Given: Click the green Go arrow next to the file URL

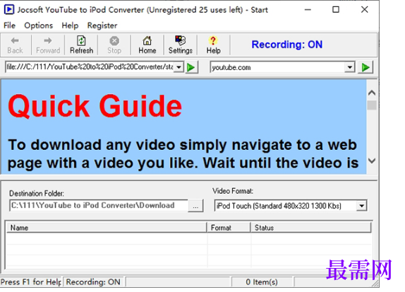Looking at the screenshot, I should [191, 67].
